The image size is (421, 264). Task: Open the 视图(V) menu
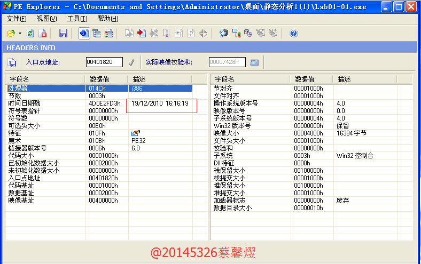(x=47, y=19)
